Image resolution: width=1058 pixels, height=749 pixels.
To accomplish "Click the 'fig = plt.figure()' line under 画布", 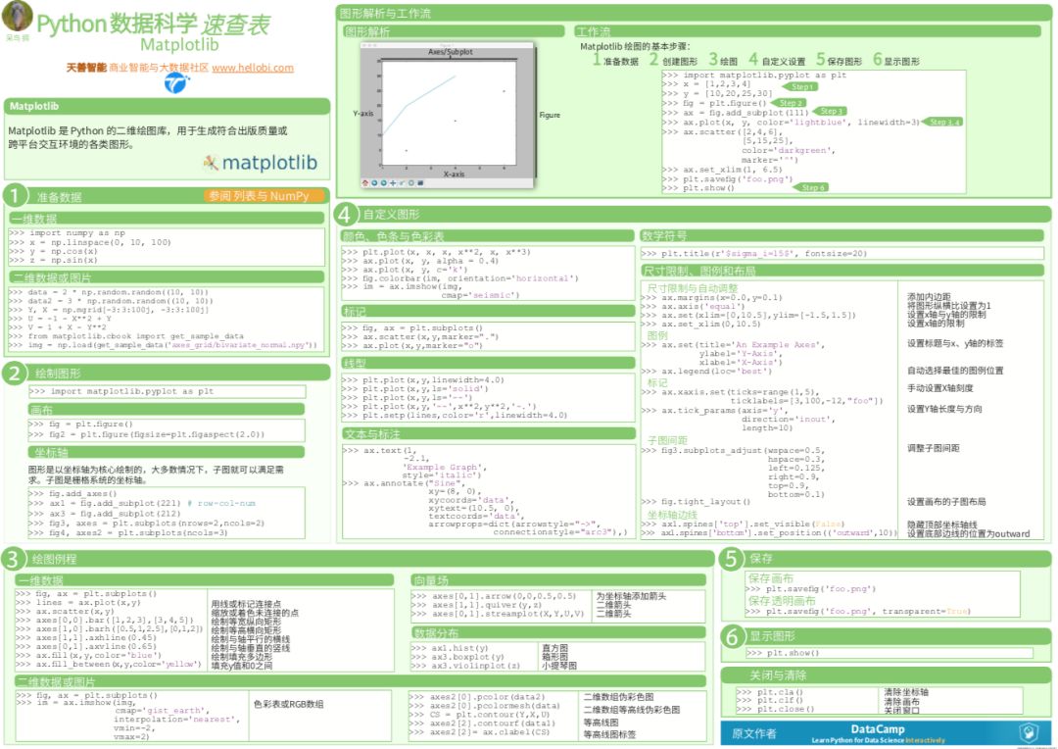I will pyautogui.click(x=90, y=424).
